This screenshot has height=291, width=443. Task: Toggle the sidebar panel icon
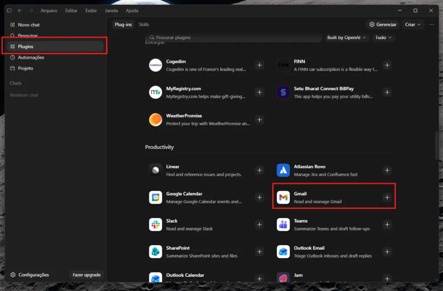tap(9, 10)
